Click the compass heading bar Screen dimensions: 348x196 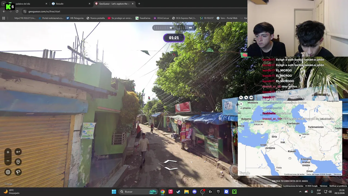(173, 28)
